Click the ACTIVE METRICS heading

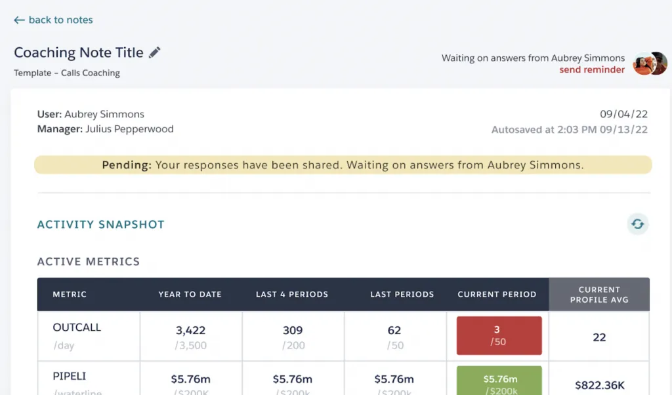89,261
